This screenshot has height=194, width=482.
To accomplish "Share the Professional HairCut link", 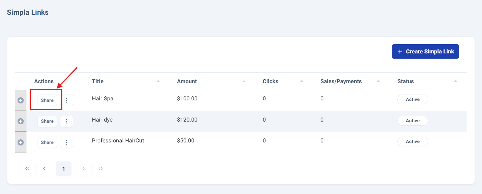I will (47, 142).
